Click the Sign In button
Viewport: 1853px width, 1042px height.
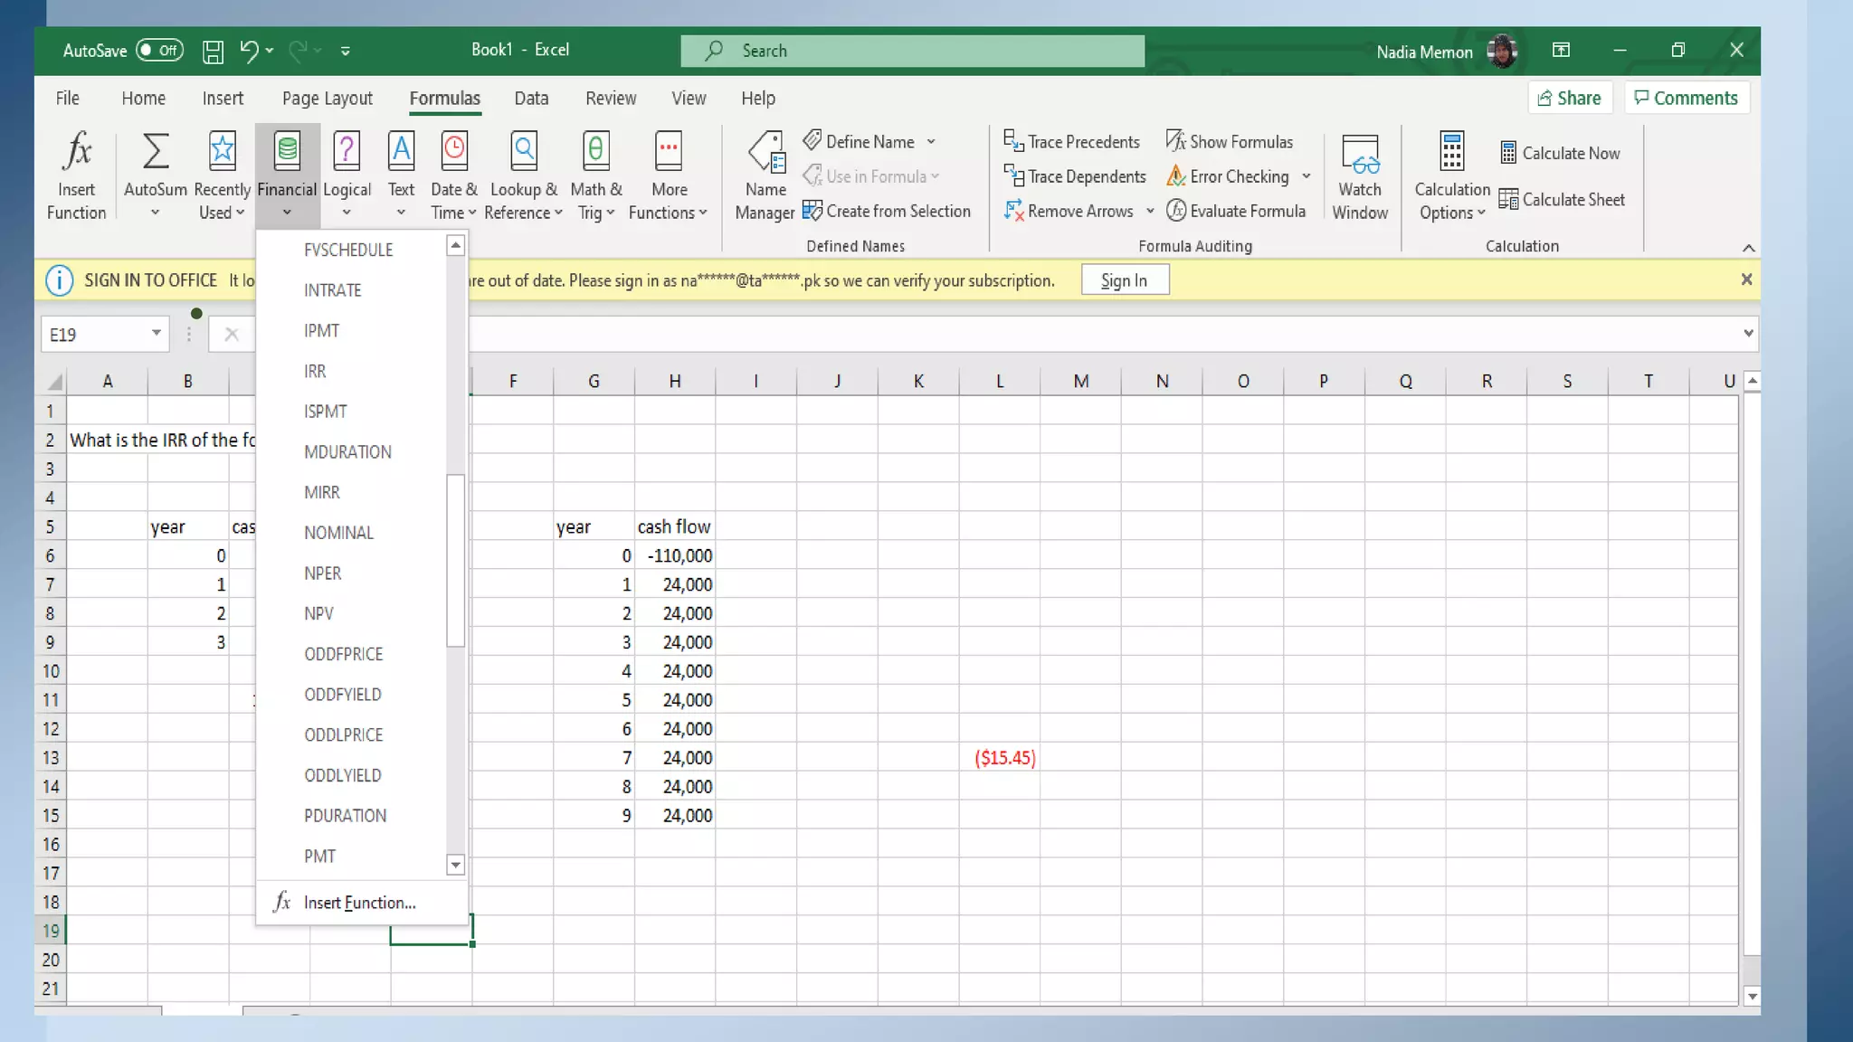click(1124, 280)
